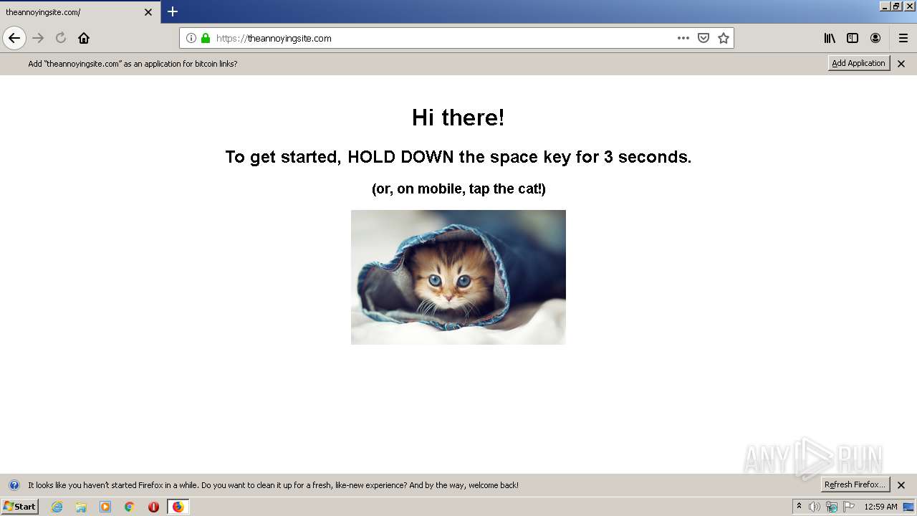Launch Google Chrome from the taskbar
The image size is (917, 516).
pos(130,507)
